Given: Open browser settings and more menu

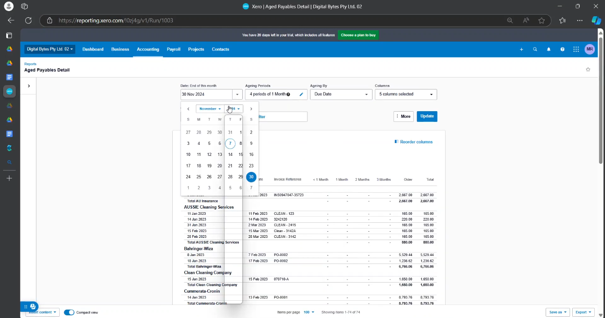Looking at the screenshot, I should 580,20.
